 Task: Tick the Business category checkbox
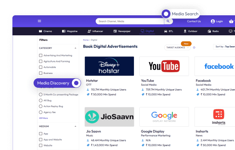(x=41, y=73)
